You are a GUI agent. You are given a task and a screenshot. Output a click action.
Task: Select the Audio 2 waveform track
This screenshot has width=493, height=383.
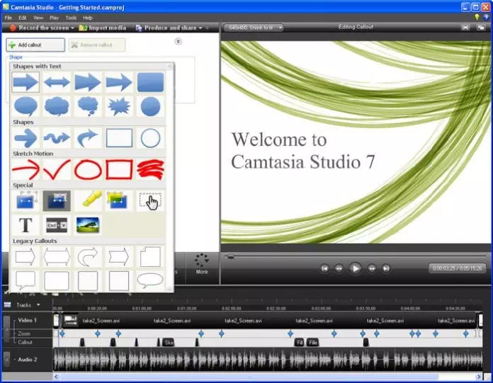pos(268,359)
